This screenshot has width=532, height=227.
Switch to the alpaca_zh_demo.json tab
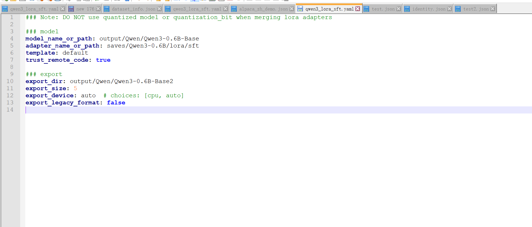[263, 9]
